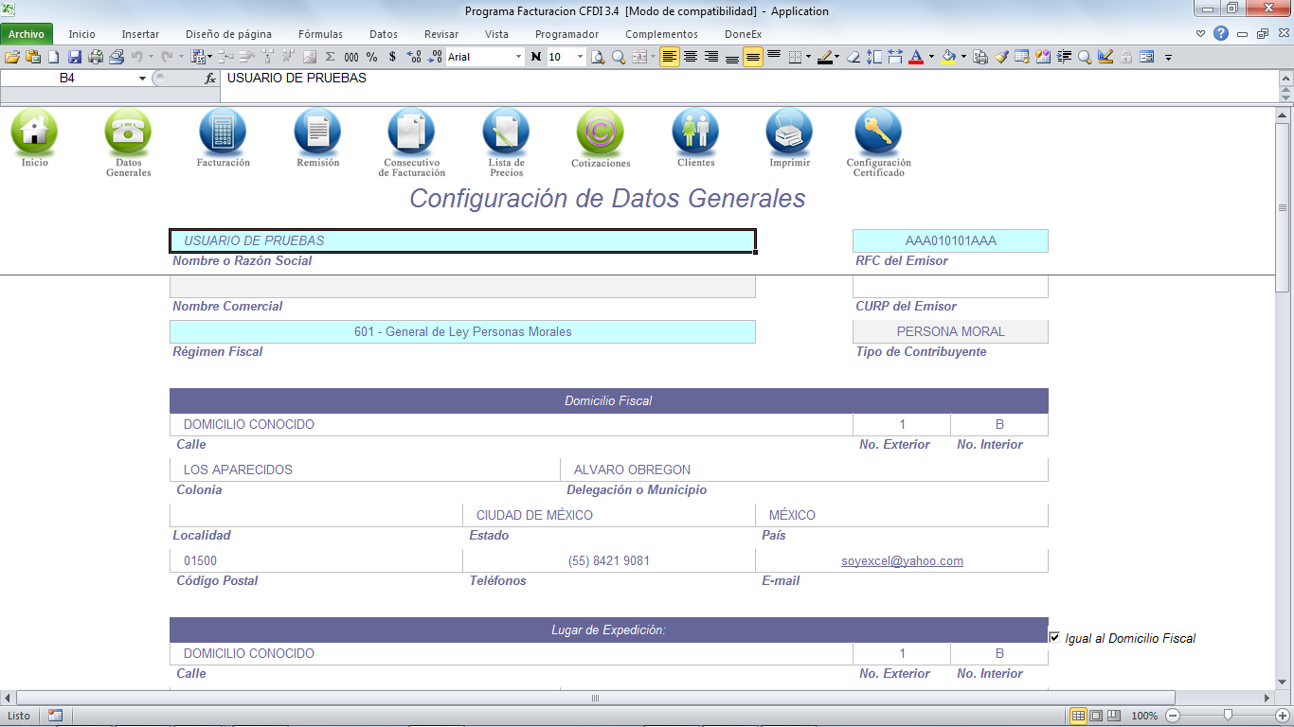Screen dimensions: 1294x727
Task: Open the Lista de Precios icon
Action: pos(506,132)
